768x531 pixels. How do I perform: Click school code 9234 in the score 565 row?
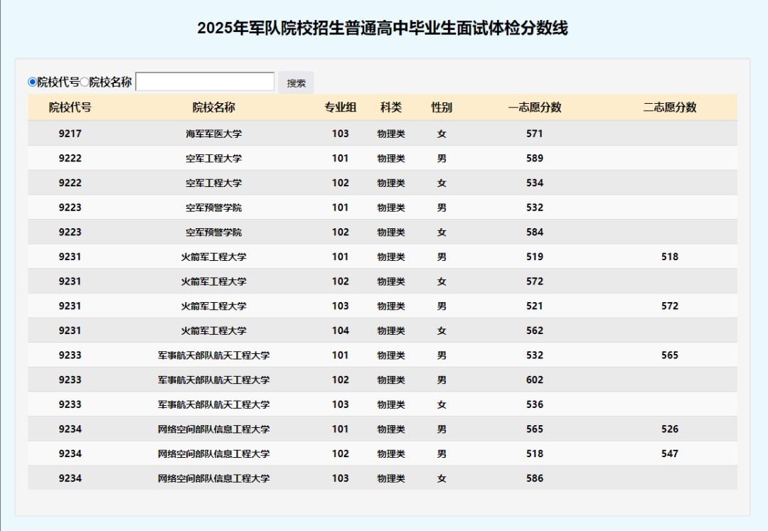point(70,429)
